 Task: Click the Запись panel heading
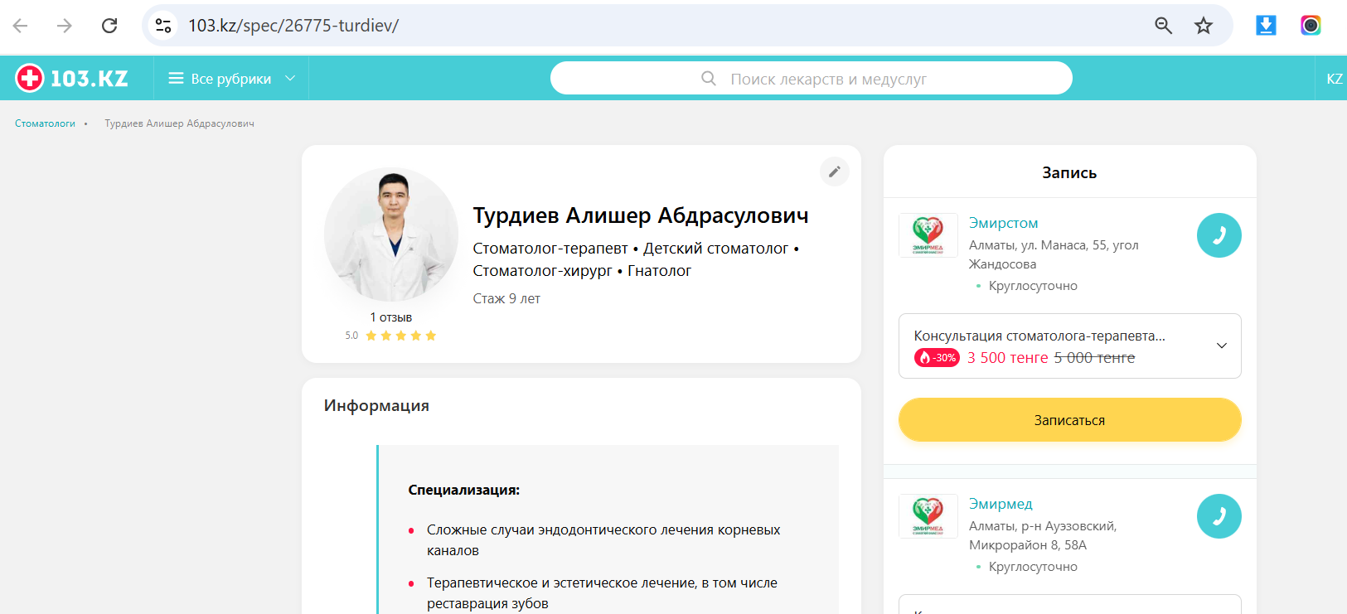[x=1069, y=172]
